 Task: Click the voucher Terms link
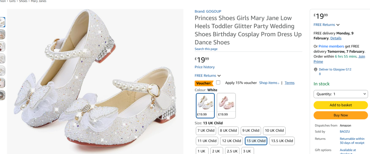click(289, 83)
